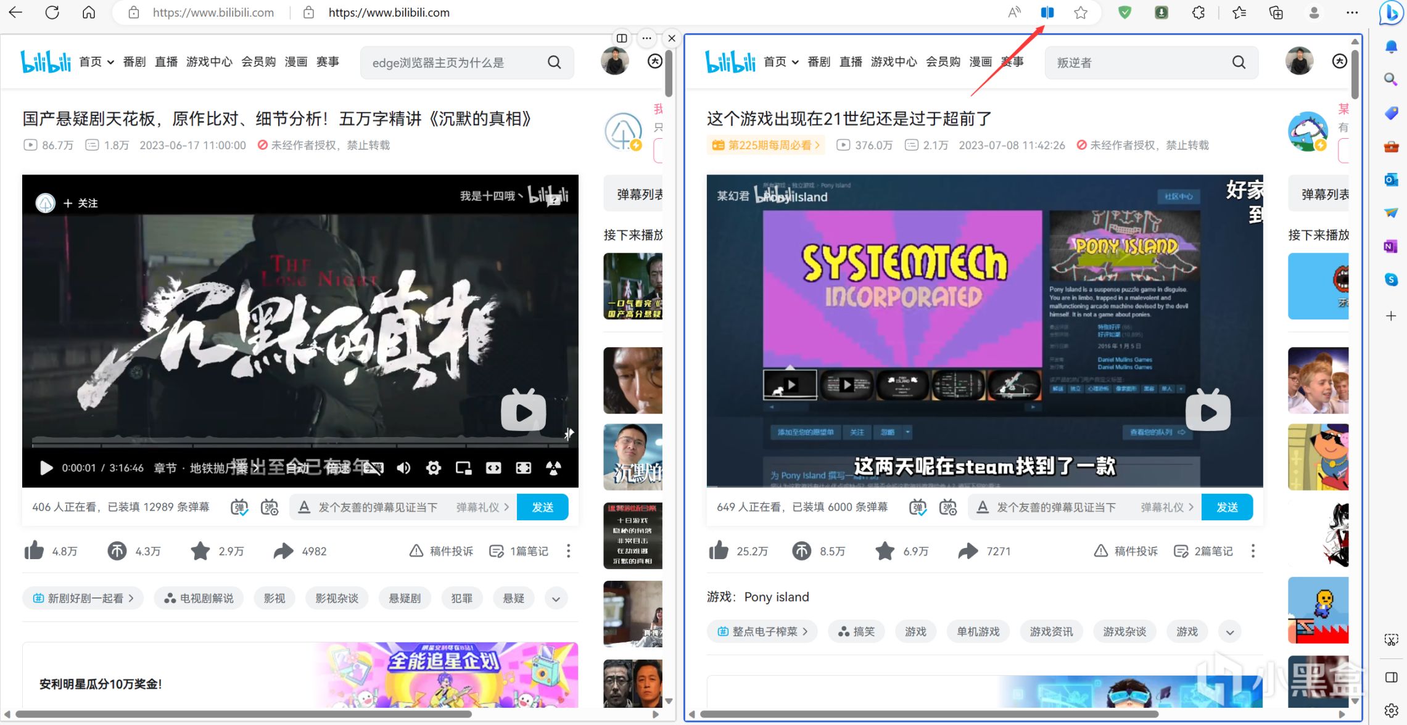Open volume control in left player
1407x725 pixels.
coord(403,468)
